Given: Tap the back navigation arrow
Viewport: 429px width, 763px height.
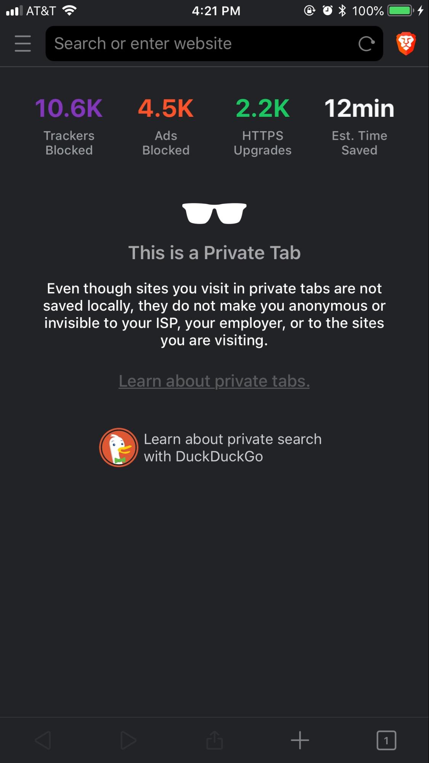Looking at the screenshot, I should pos(43,740).
